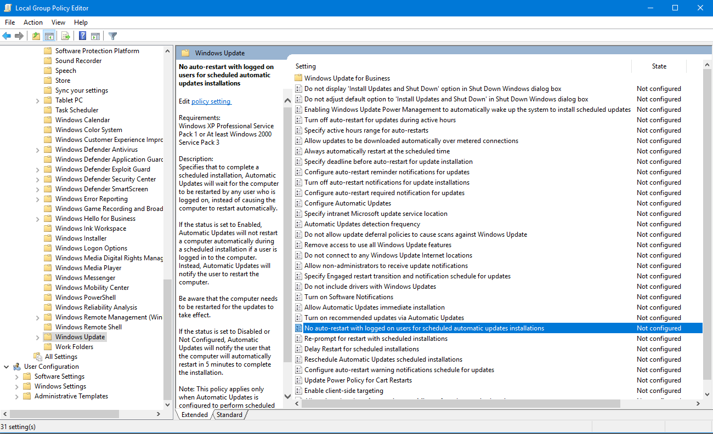Select 'Reschedule Automatic Updates scheduled installations'

pos(383,359)
